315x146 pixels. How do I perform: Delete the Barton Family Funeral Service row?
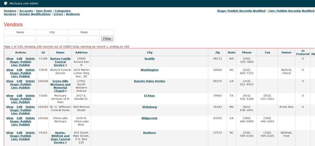click(x=30, y=59)
